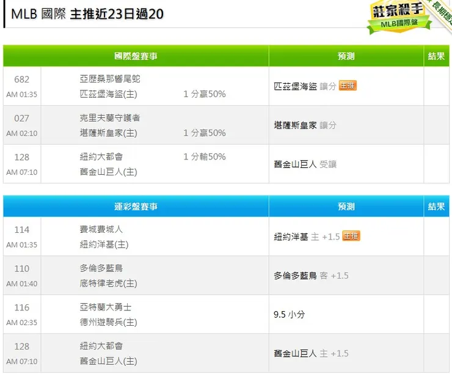The width and height of the screenshot is (452, 374).
Task: Click team name 底特律老虎(主)
Action: [108, 284]
